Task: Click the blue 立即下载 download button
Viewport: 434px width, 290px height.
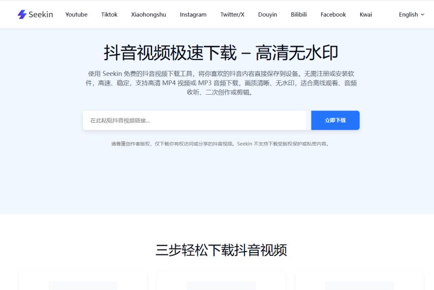Action: pos(335,120)
